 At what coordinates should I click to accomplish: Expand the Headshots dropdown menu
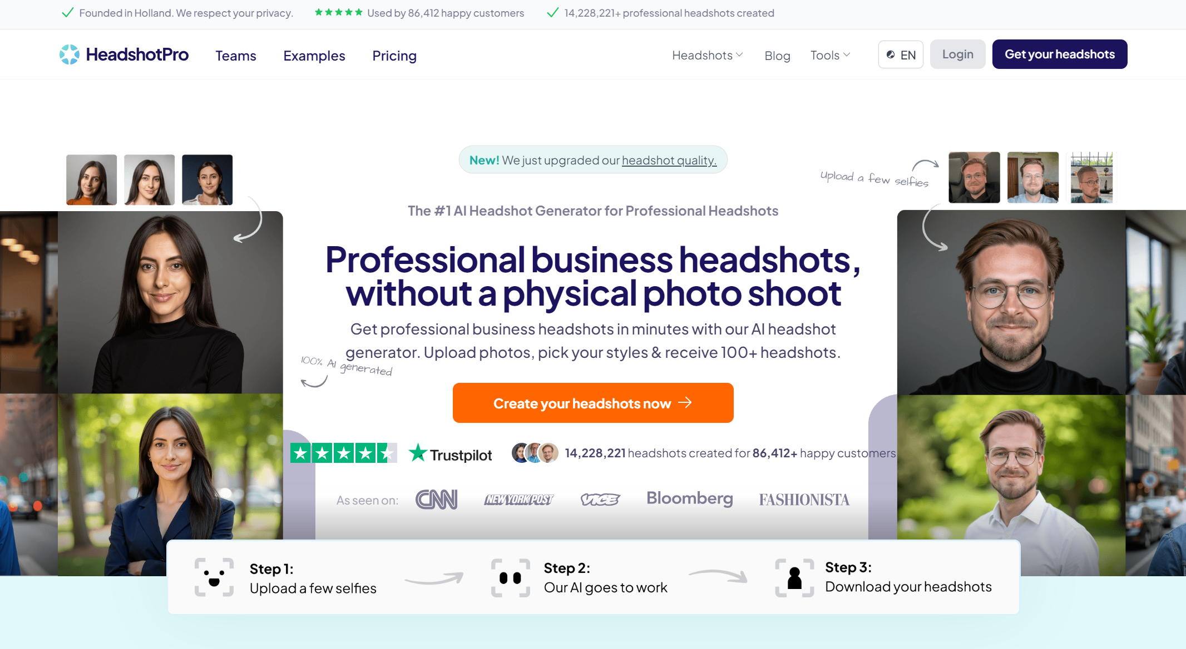coord(707,55)
